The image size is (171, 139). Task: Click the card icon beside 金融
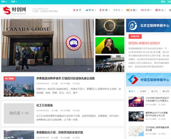(128, 10)
